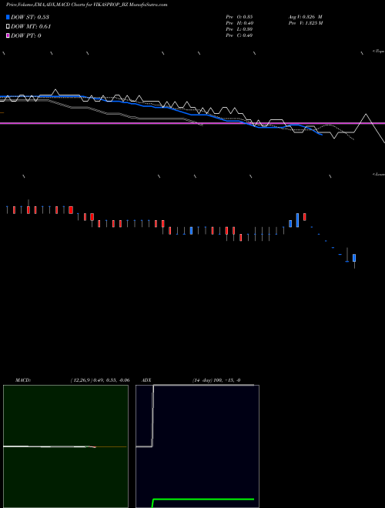Viewport: 385px width, 508px height.
Task: Click the white zigzag line's final peak at far right
Action: (367, 115)
